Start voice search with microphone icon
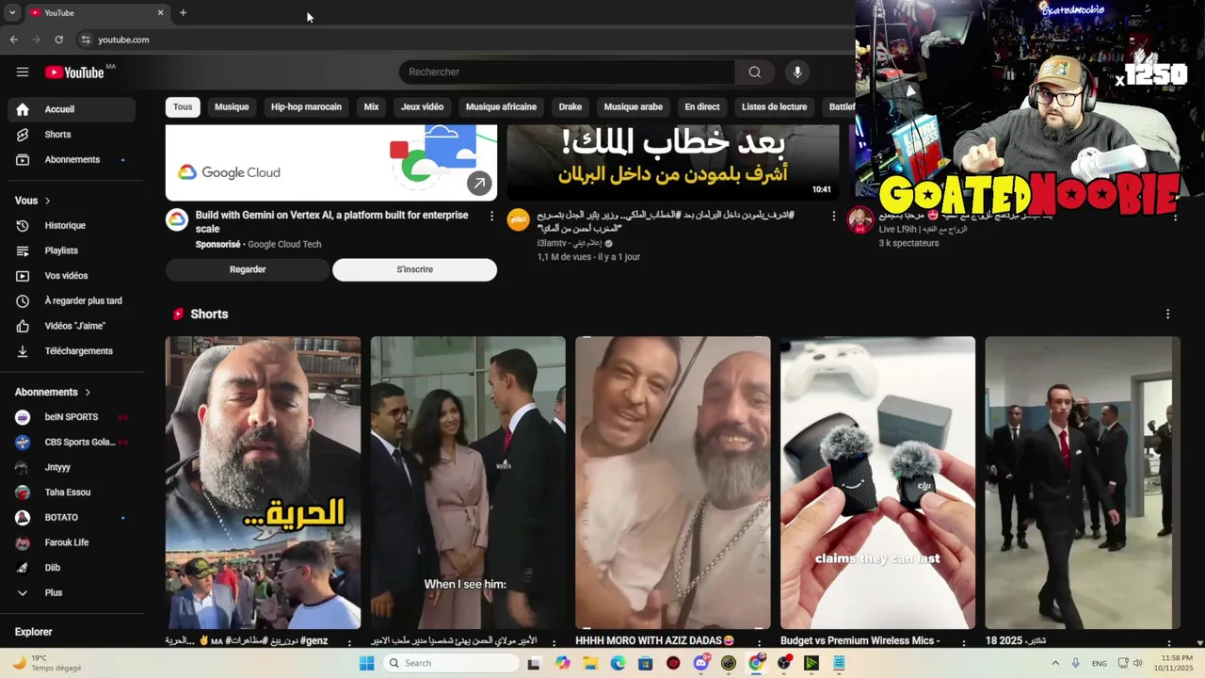The image size is (1205, 678). tap(797, 72)
